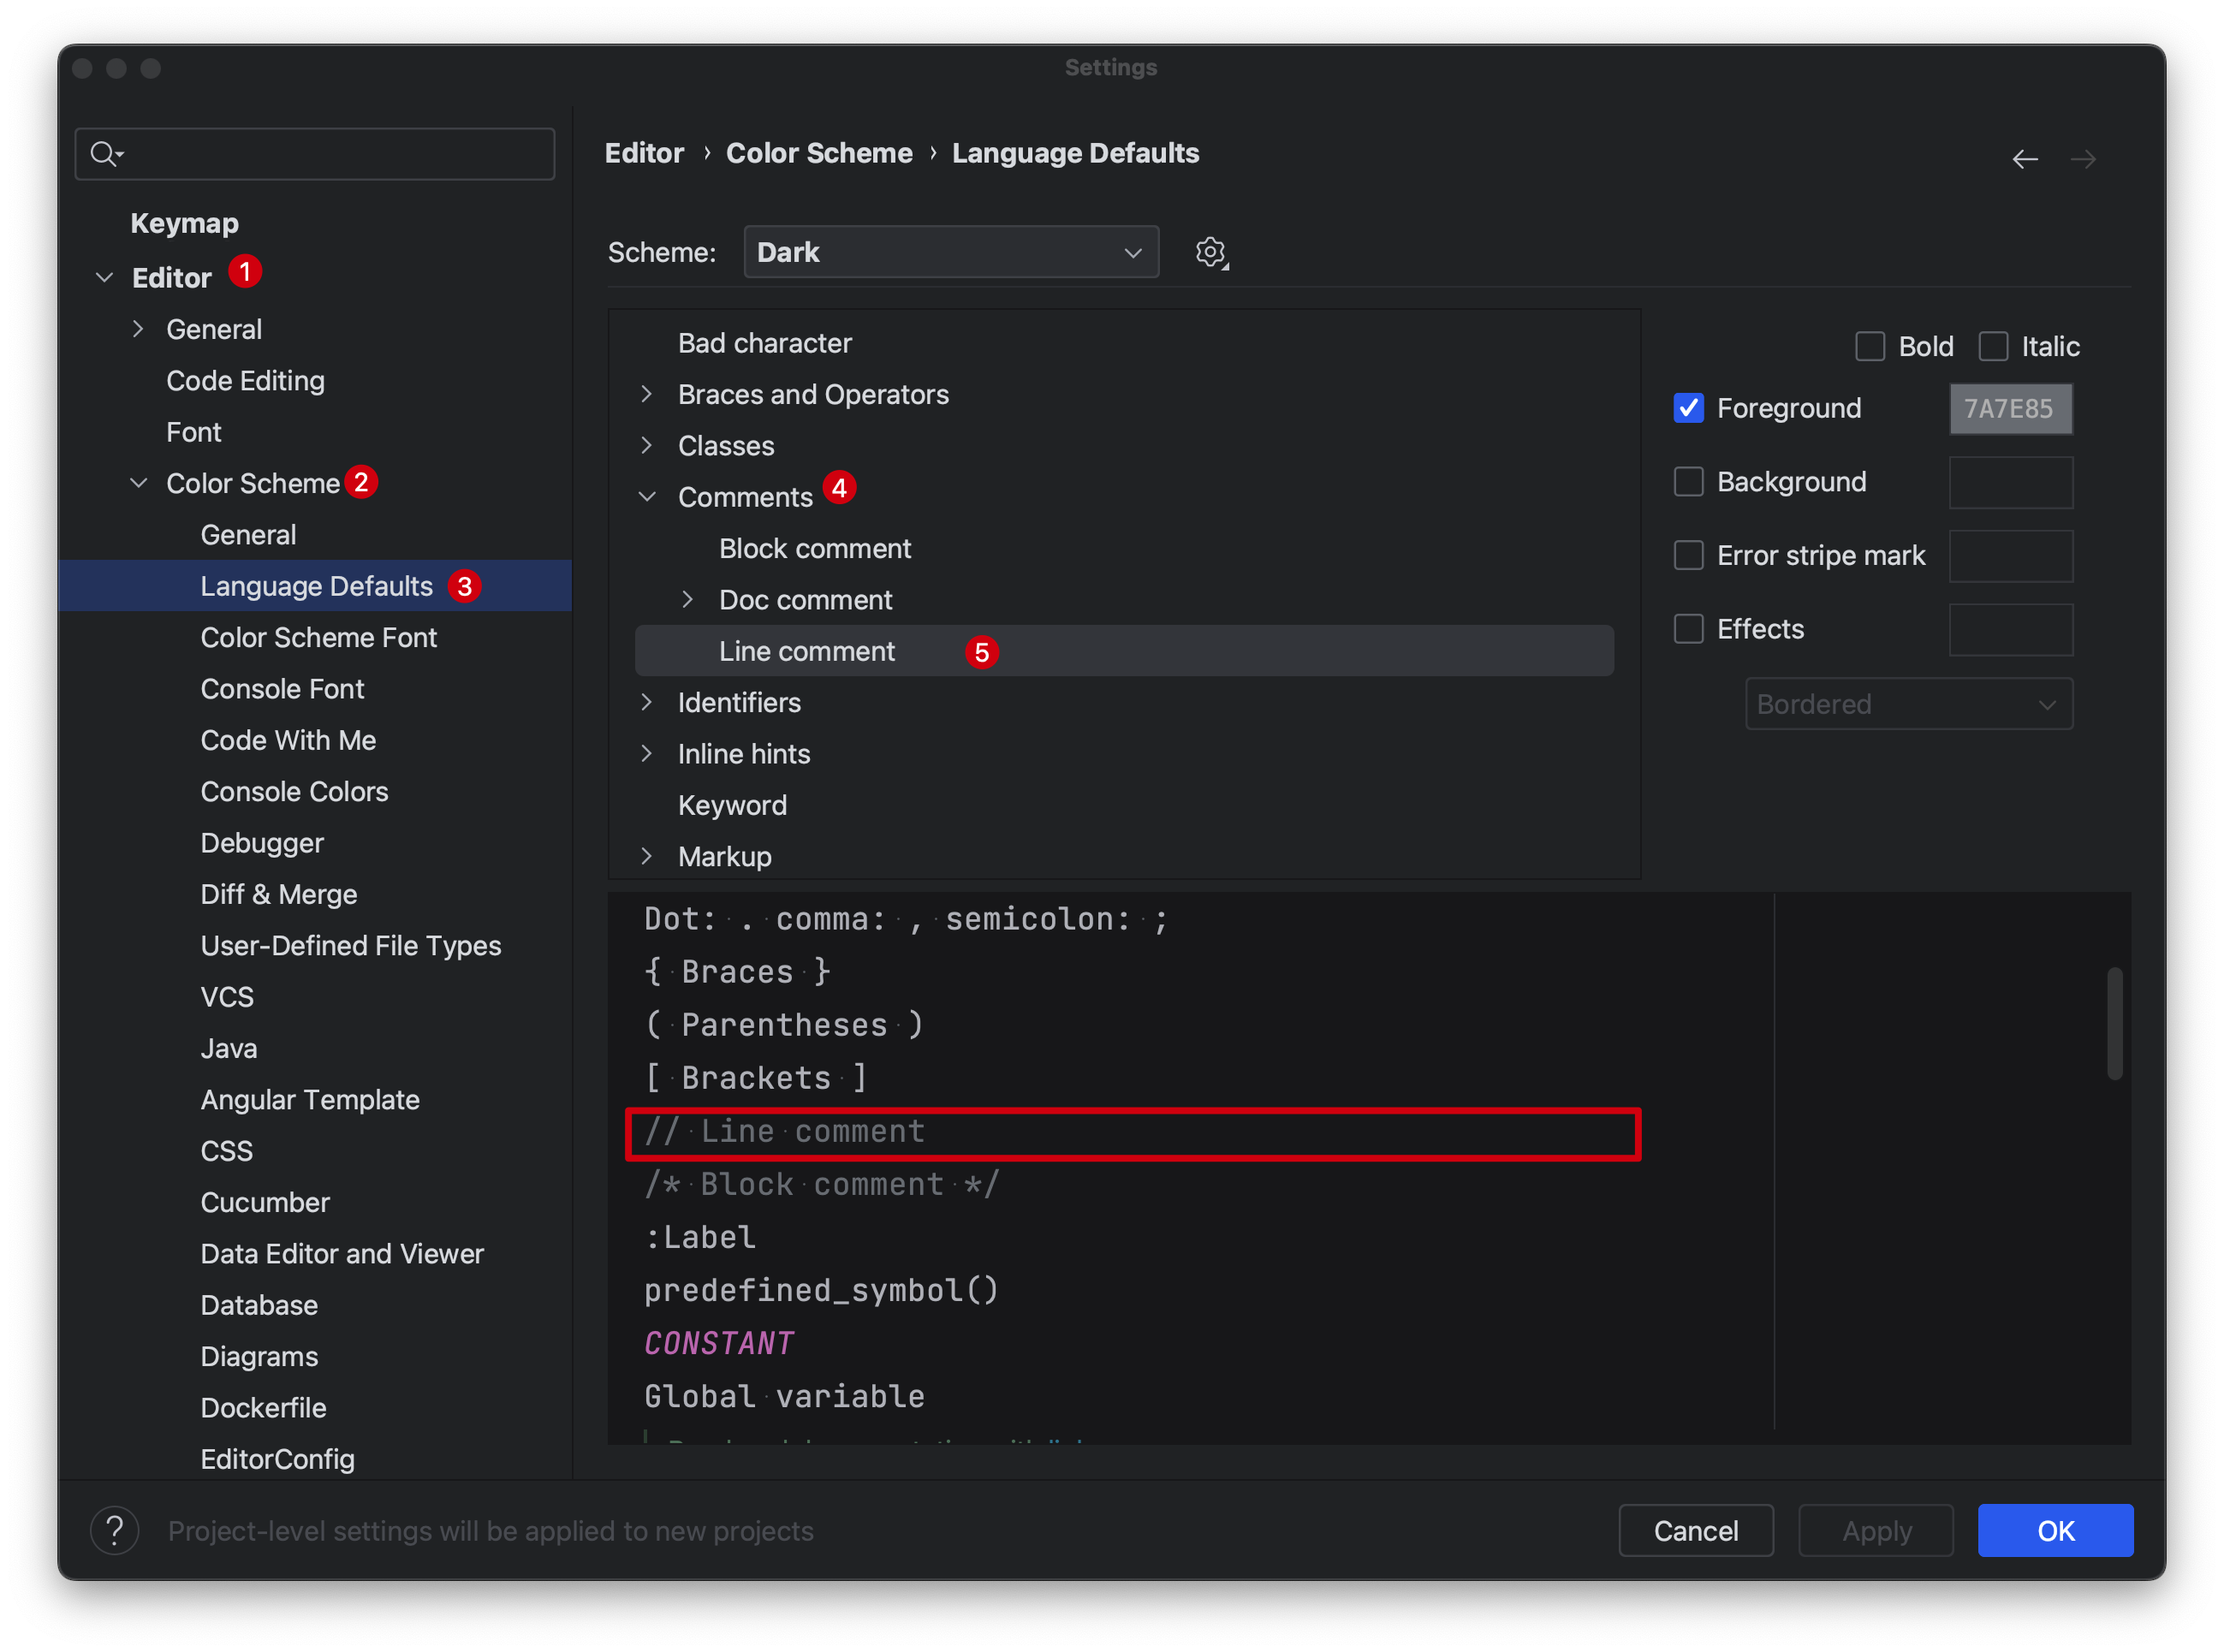This screenshot has width=2224, height=1652.
Task: Click 'predefined_symbol()' in the preview
Action: 821,1290
